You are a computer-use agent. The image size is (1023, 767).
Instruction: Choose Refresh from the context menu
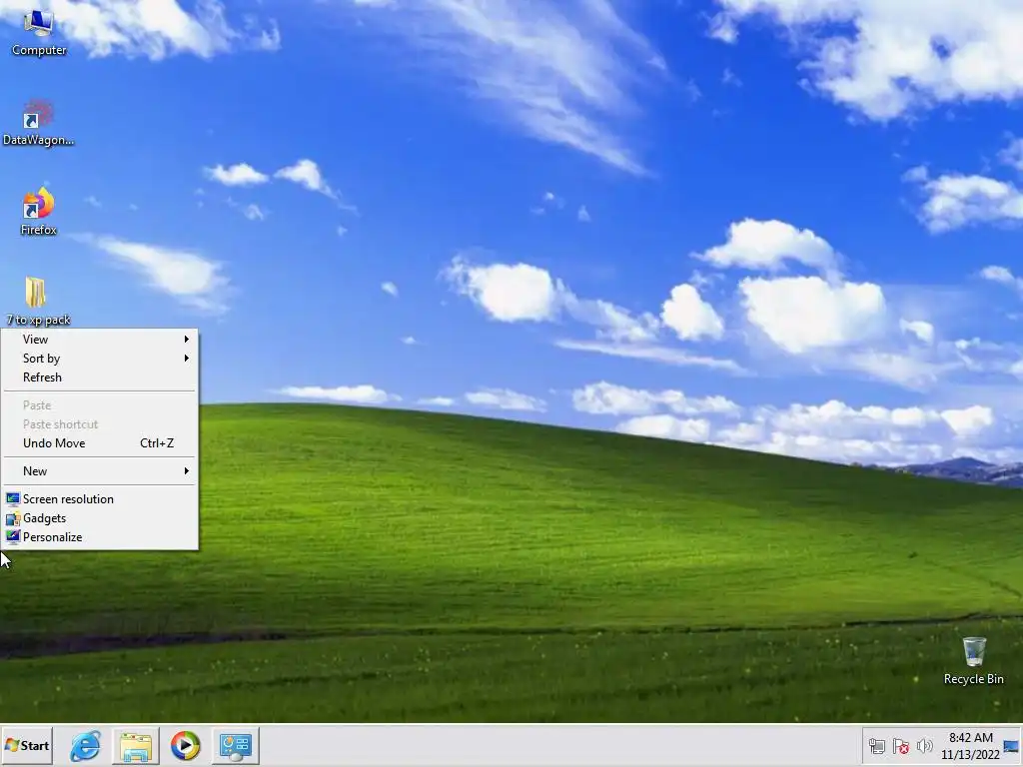pos(100,377)
